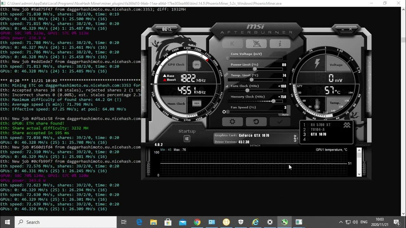Click the Power Limit value 80
The height and width of the screenshot is (228, 406).
pos(284,65)
